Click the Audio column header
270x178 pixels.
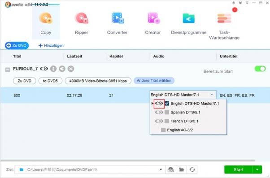coord(159,56)
